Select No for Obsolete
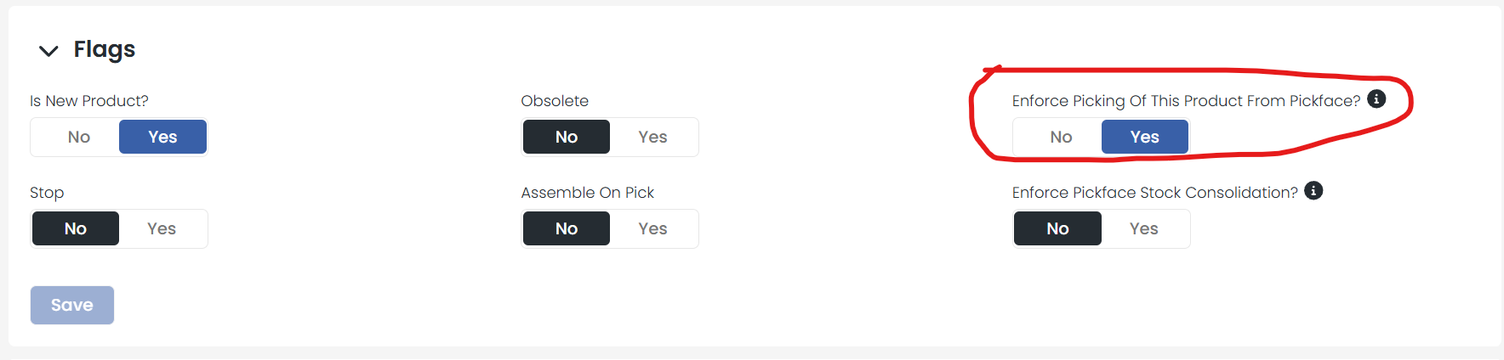 pyautogui.click(x=567, y=137)
